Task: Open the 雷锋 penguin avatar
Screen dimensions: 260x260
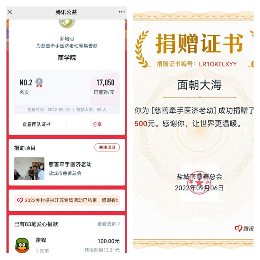Action: 22,245
